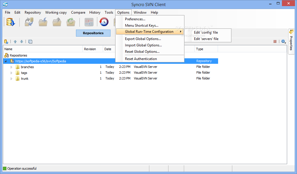Open Global Run-Time Configuration submenu
Screen dimensions: 297x174
[150, 32]
